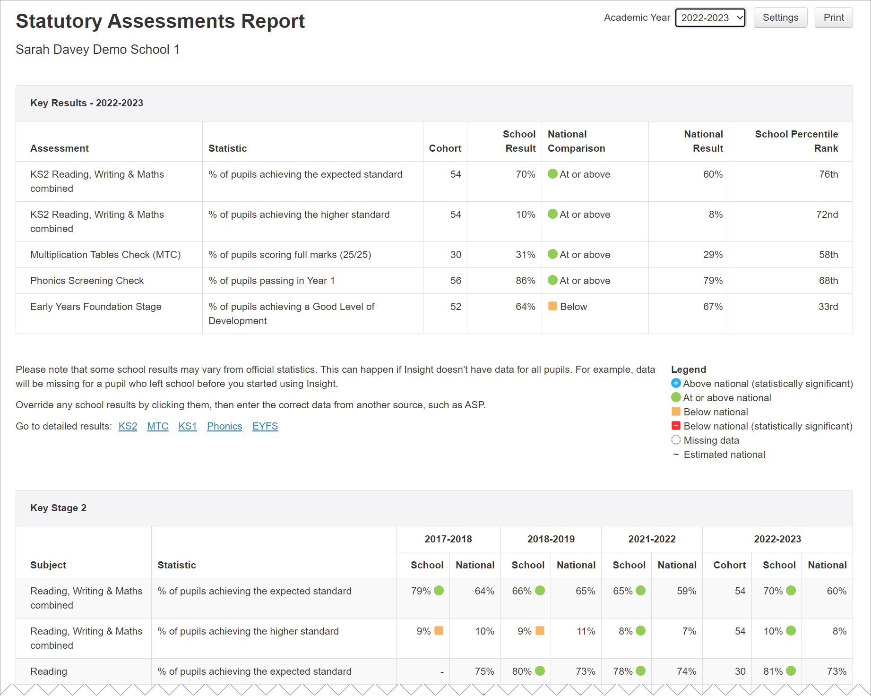The image size is (871, 696).
Task: Click the 2022-2023 column group header
Action: click(777, 539)
